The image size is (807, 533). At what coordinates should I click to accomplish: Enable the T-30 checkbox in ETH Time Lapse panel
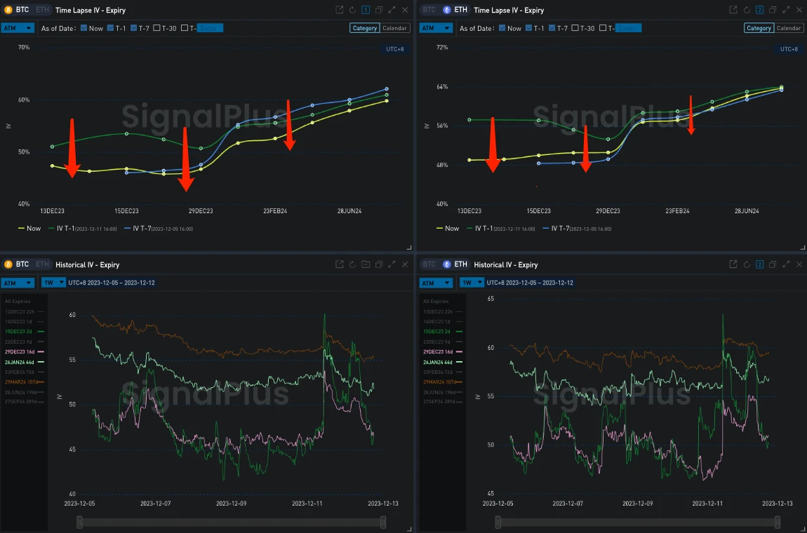[x=575, y=28]
